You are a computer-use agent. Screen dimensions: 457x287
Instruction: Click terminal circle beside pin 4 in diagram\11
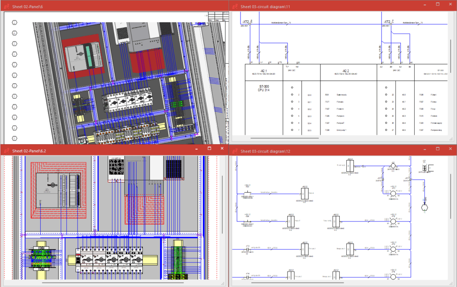[292, 108]
